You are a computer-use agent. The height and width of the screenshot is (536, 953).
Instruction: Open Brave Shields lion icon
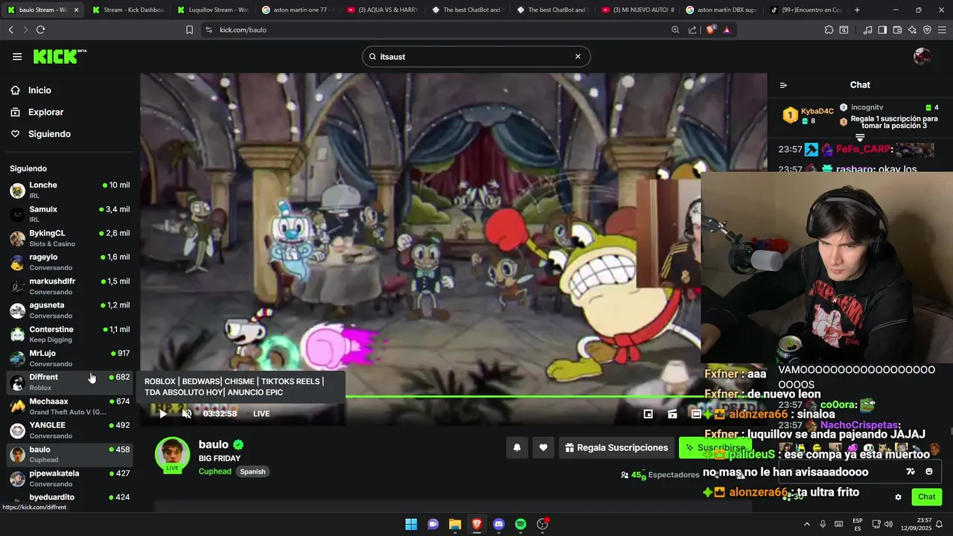710,30
